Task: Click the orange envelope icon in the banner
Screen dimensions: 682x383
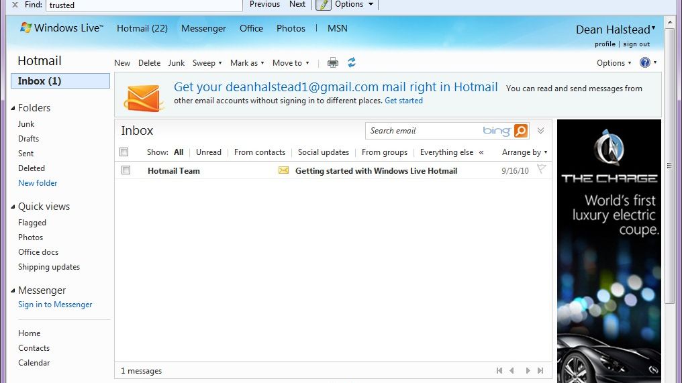Action: (x=144, y=98)
